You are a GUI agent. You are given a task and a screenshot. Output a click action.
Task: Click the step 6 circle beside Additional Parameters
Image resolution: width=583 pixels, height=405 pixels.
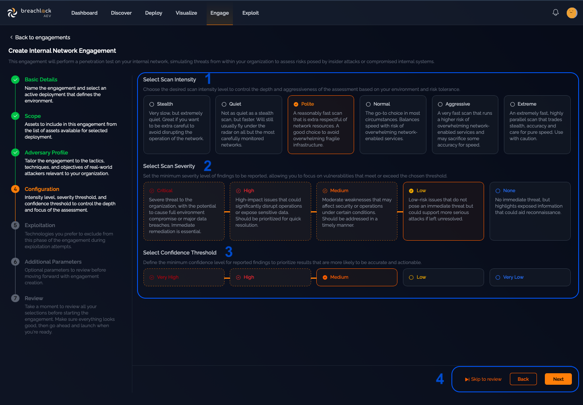pos(15,262)
